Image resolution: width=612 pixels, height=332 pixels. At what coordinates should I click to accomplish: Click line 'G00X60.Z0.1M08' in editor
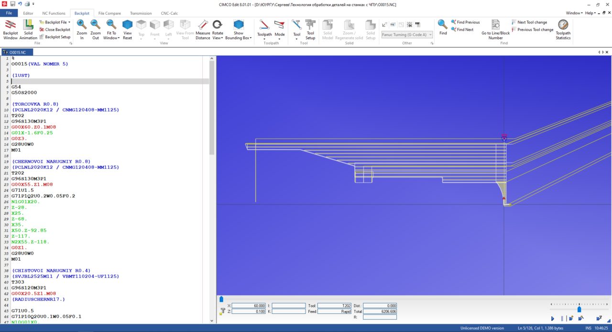(33, 127)
